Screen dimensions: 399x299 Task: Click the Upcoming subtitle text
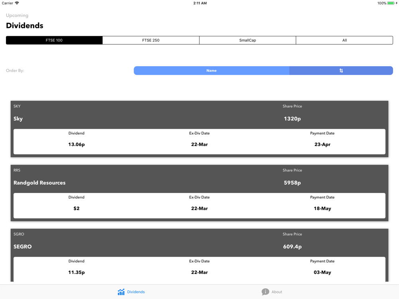click(17, 15)
